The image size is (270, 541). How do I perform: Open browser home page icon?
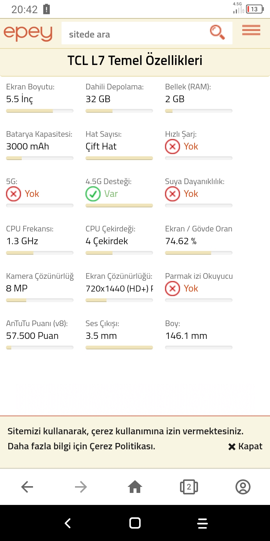click(x=135, y=487)
